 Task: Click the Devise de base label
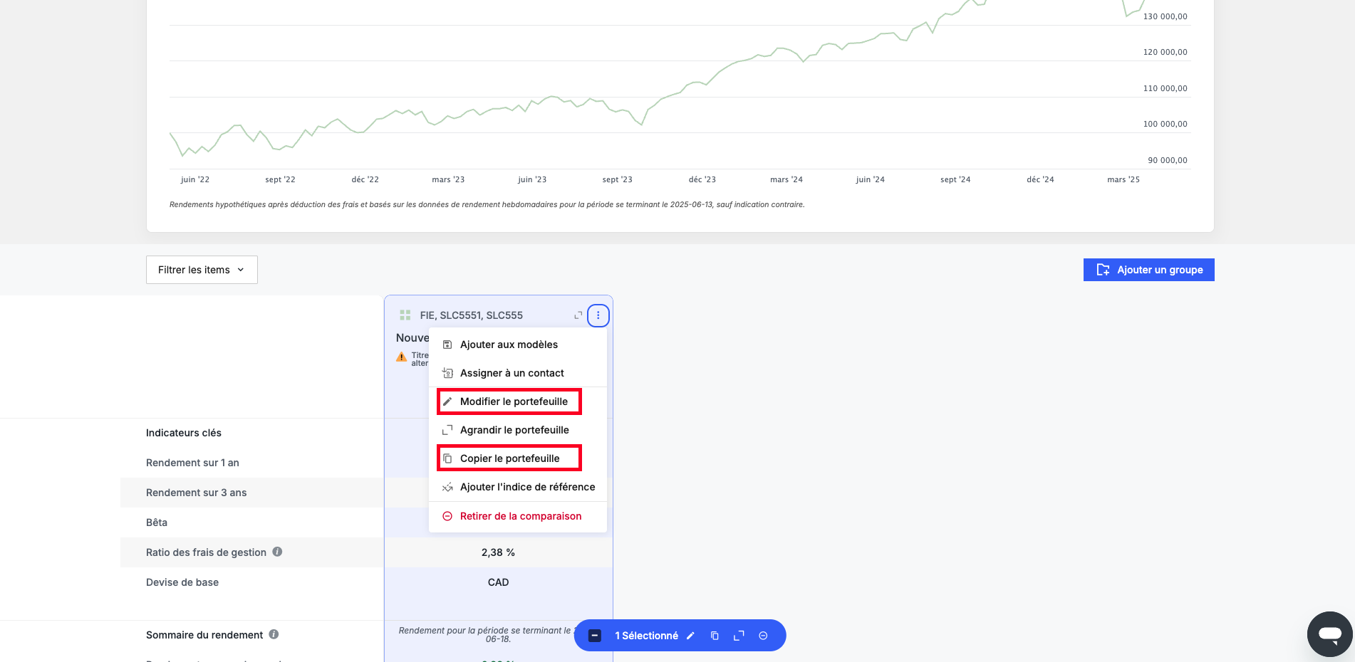click(182, 582)
